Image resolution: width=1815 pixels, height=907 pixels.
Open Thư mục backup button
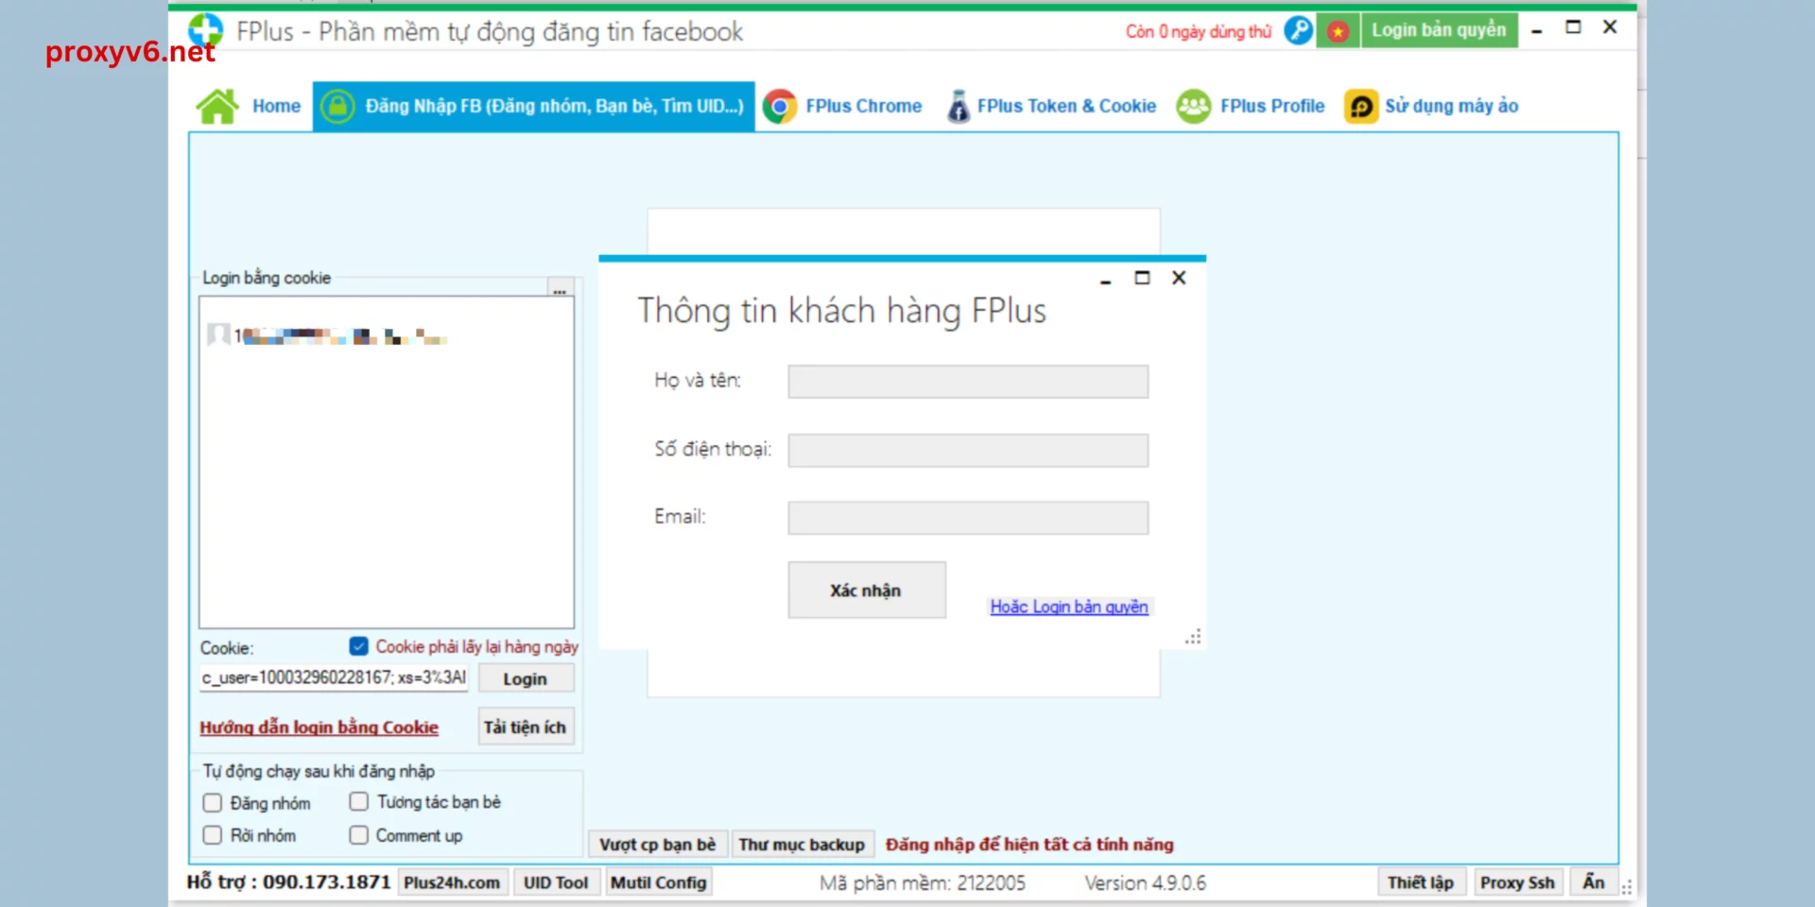click(802, 844)
